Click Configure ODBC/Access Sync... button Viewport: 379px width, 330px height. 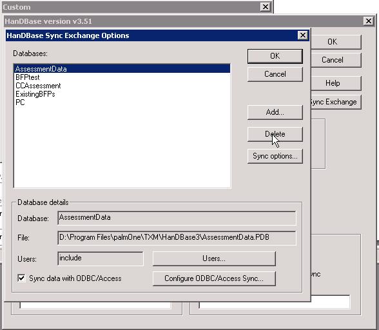pyautogui.click(x=214, y=278)
